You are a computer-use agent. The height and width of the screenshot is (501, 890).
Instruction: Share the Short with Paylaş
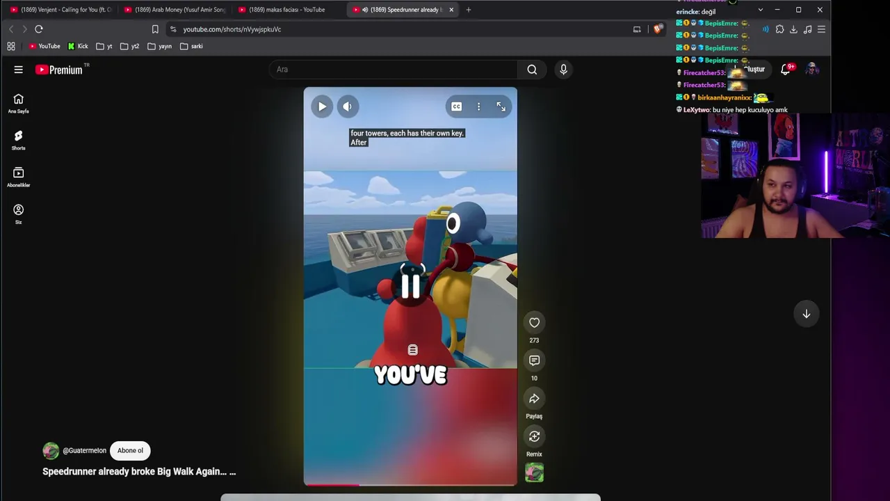click(534, 399)
